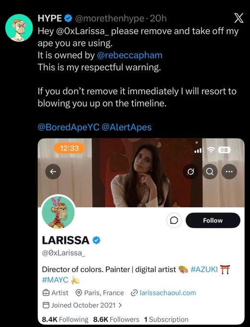The width and height of the screenshot is (250, 327).
Task: Visit larissachaoul.com website link
Action: (x=168, y=293)
